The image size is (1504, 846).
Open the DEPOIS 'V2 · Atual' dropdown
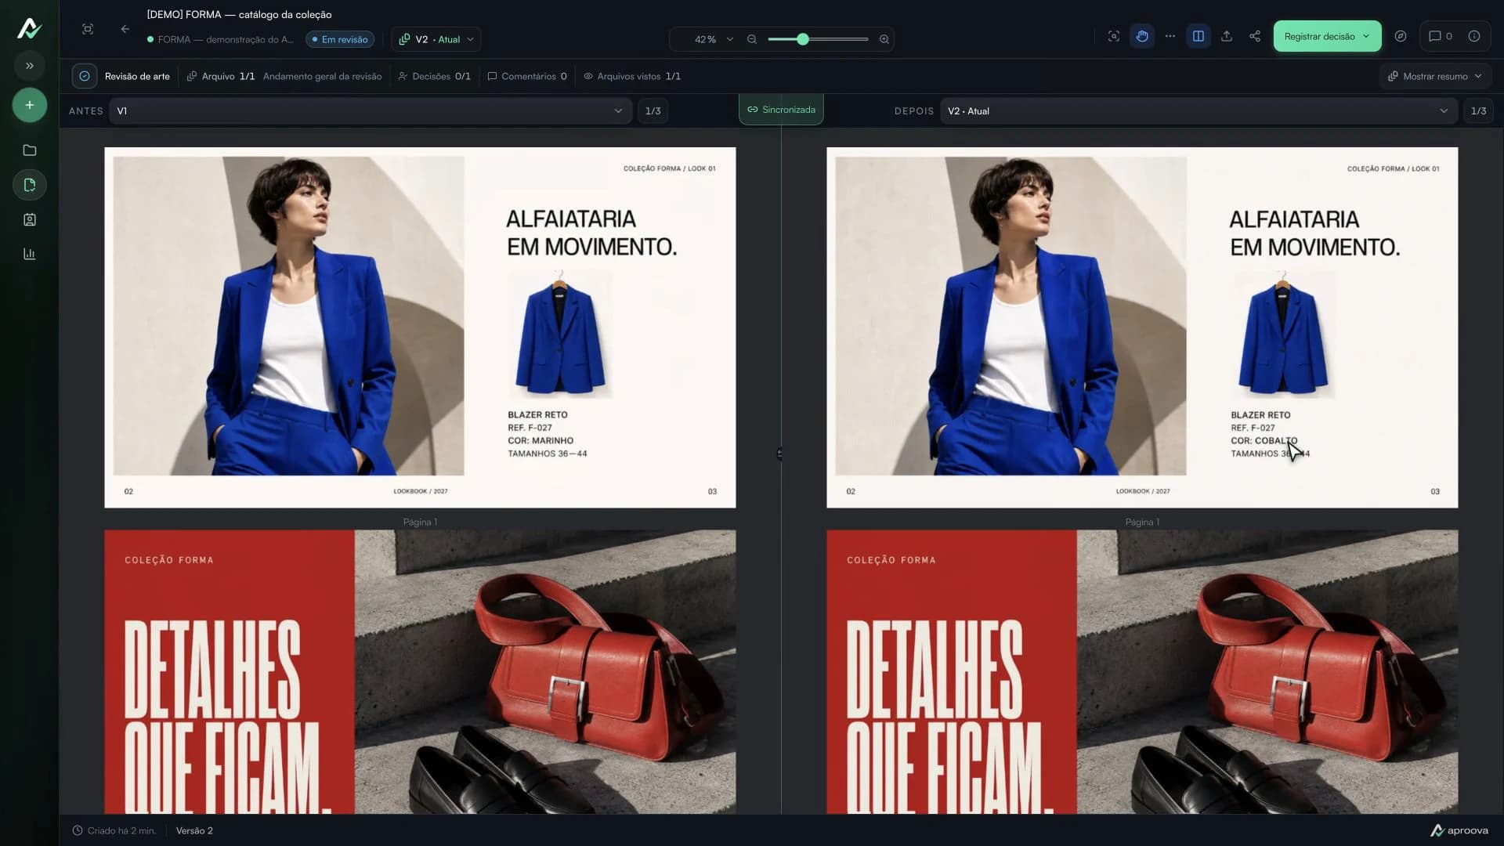[x=1198, y=111]
